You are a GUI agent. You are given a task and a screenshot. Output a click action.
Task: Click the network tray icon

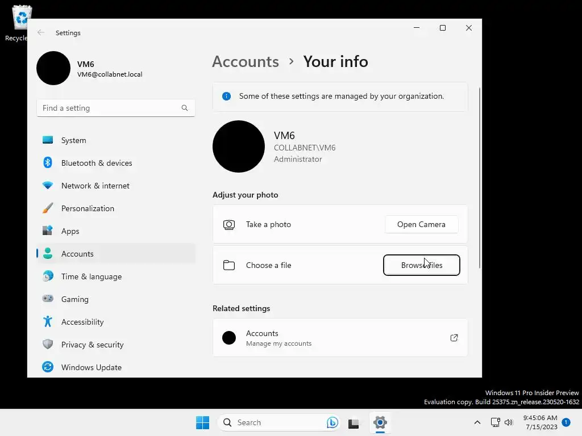pos(496,422)
